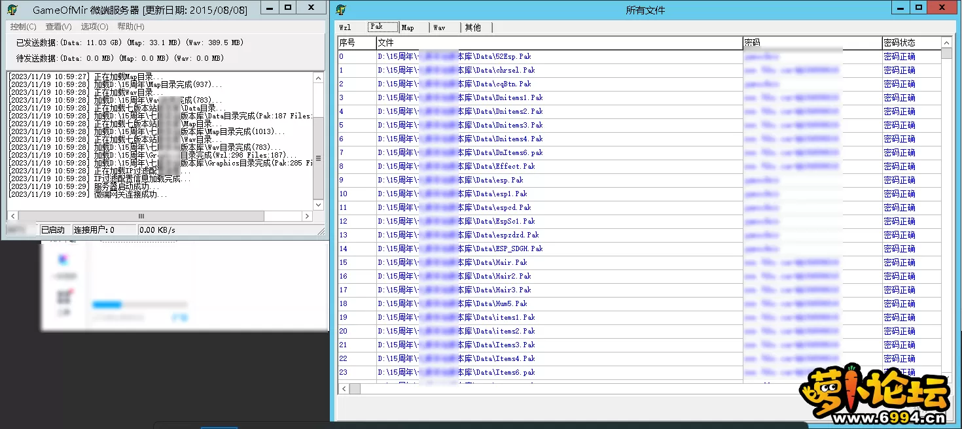This screenshot has width=962, height=429.
Task: Select file row Data\esp.Pak
Action: (x=639, y=180)
